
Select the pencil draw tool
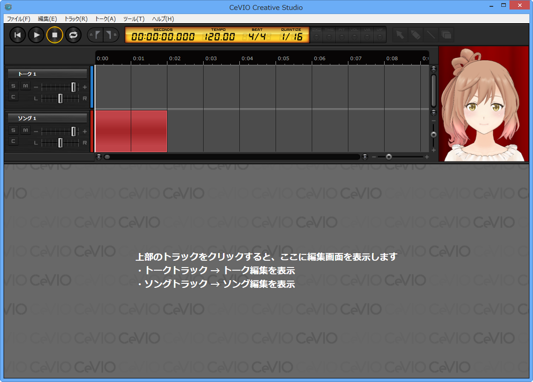coord(415,35)
